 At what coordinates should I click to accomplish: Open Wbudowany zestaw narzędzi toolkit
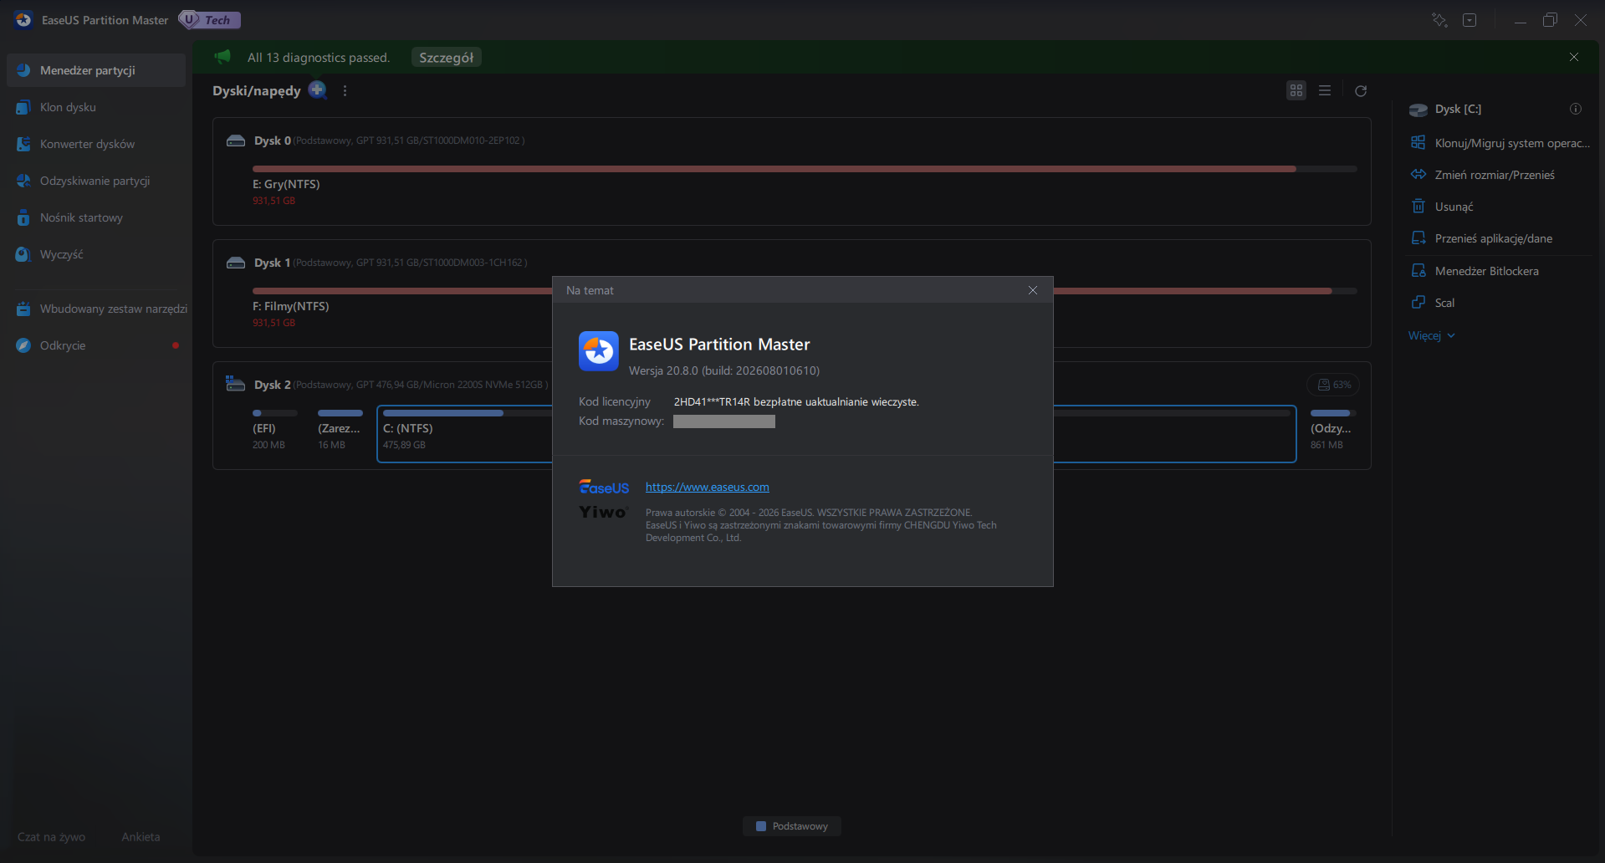96,309
